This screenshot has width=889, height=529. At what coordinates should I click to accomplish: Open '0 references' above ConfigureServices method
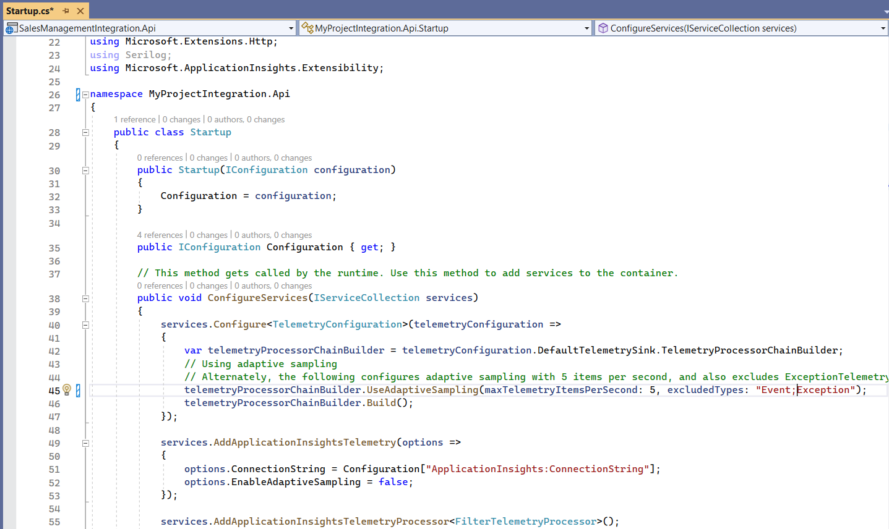click(x=160, y=286)
